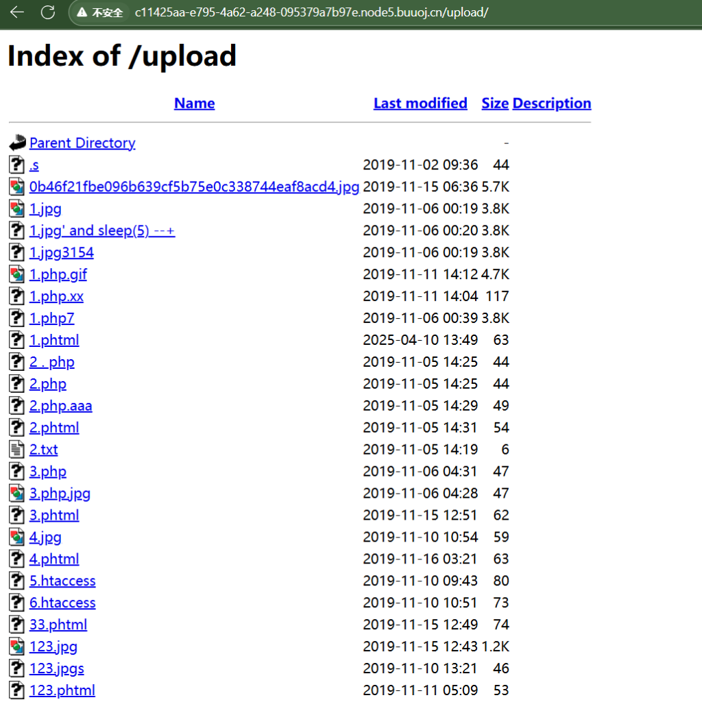Sort listing by Description column

pos(552,104)
